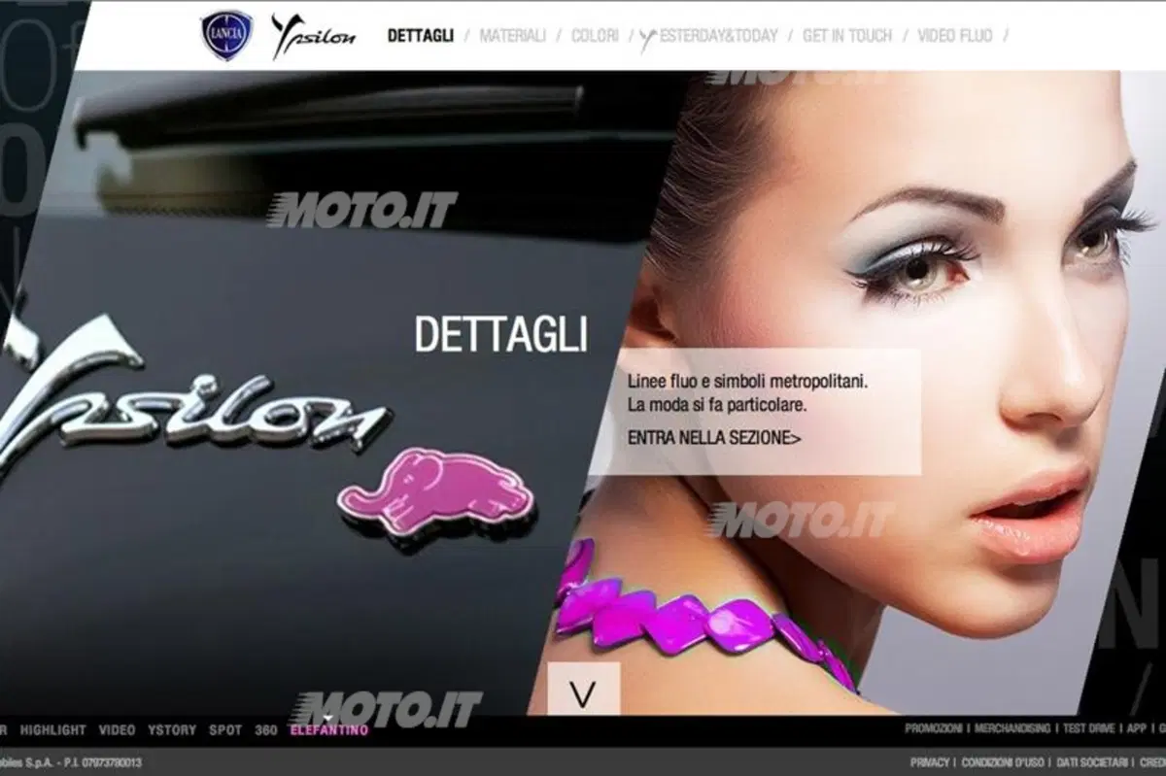Viewport: 1166px width, 776px height.
Task: Open the App footer link
Action: (1136, 728)
